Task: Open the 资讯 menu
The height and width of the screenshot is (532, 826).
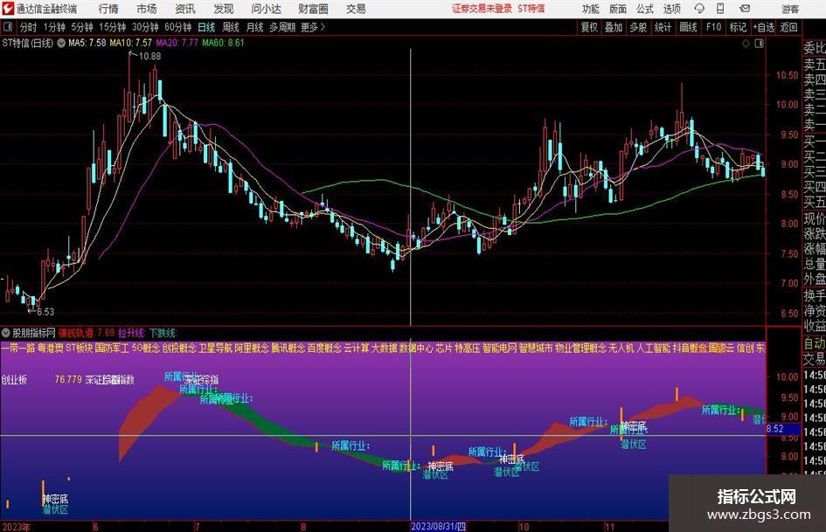Action: point(185,9)
